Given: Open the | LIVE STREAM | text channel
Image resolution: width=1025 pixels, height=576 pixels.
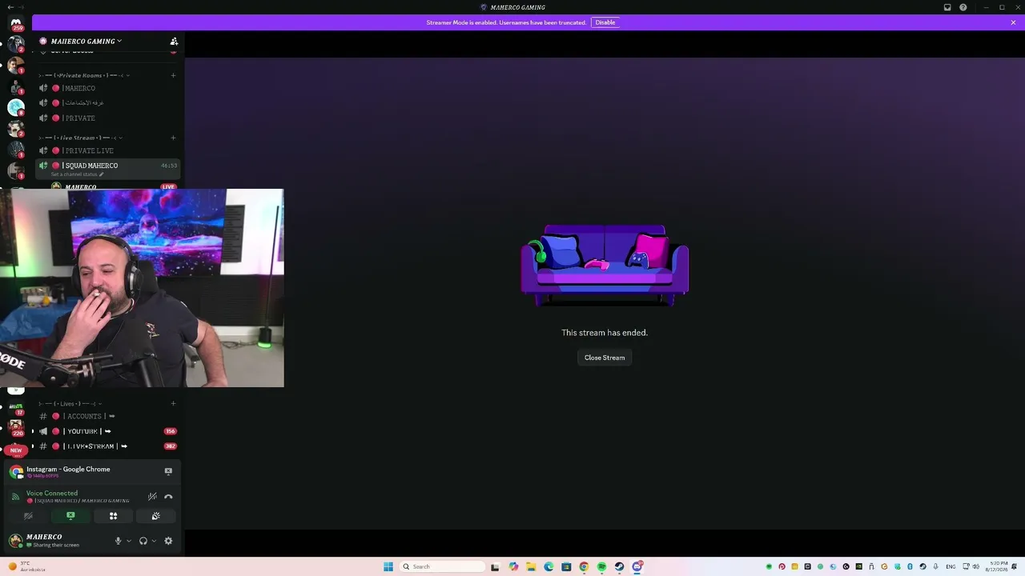Looking at the screenshot, I should [108, 446].
